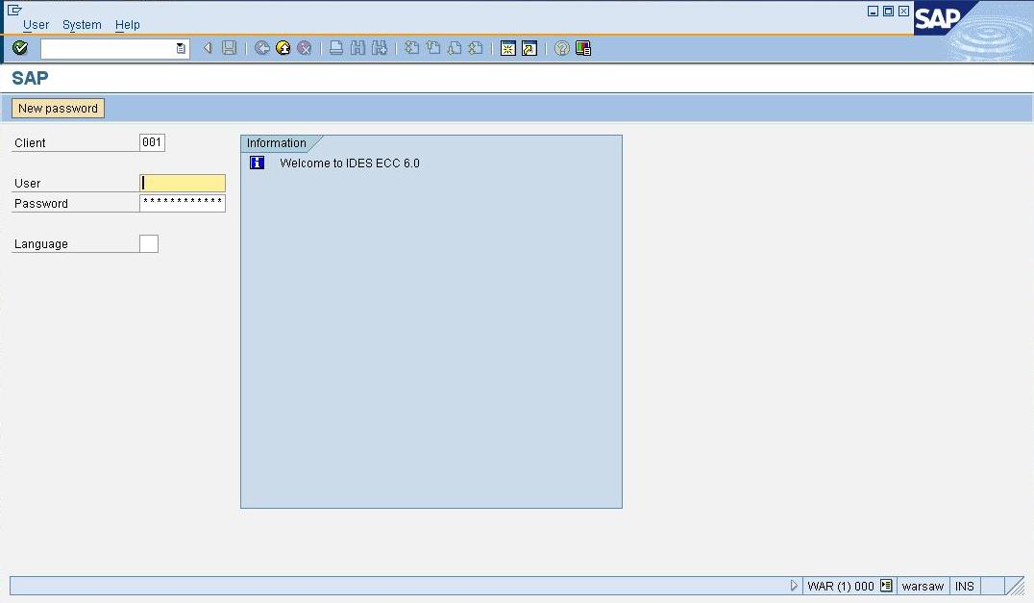Image resolution: width=1034 pixels, height=603 pixels.
Task: Click the Print icon in toolbar
Action: point(336,48)
